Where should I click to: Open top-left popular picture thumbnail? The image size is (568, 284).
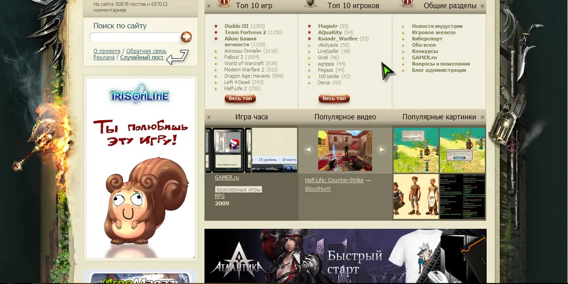[x=416, y=150]
